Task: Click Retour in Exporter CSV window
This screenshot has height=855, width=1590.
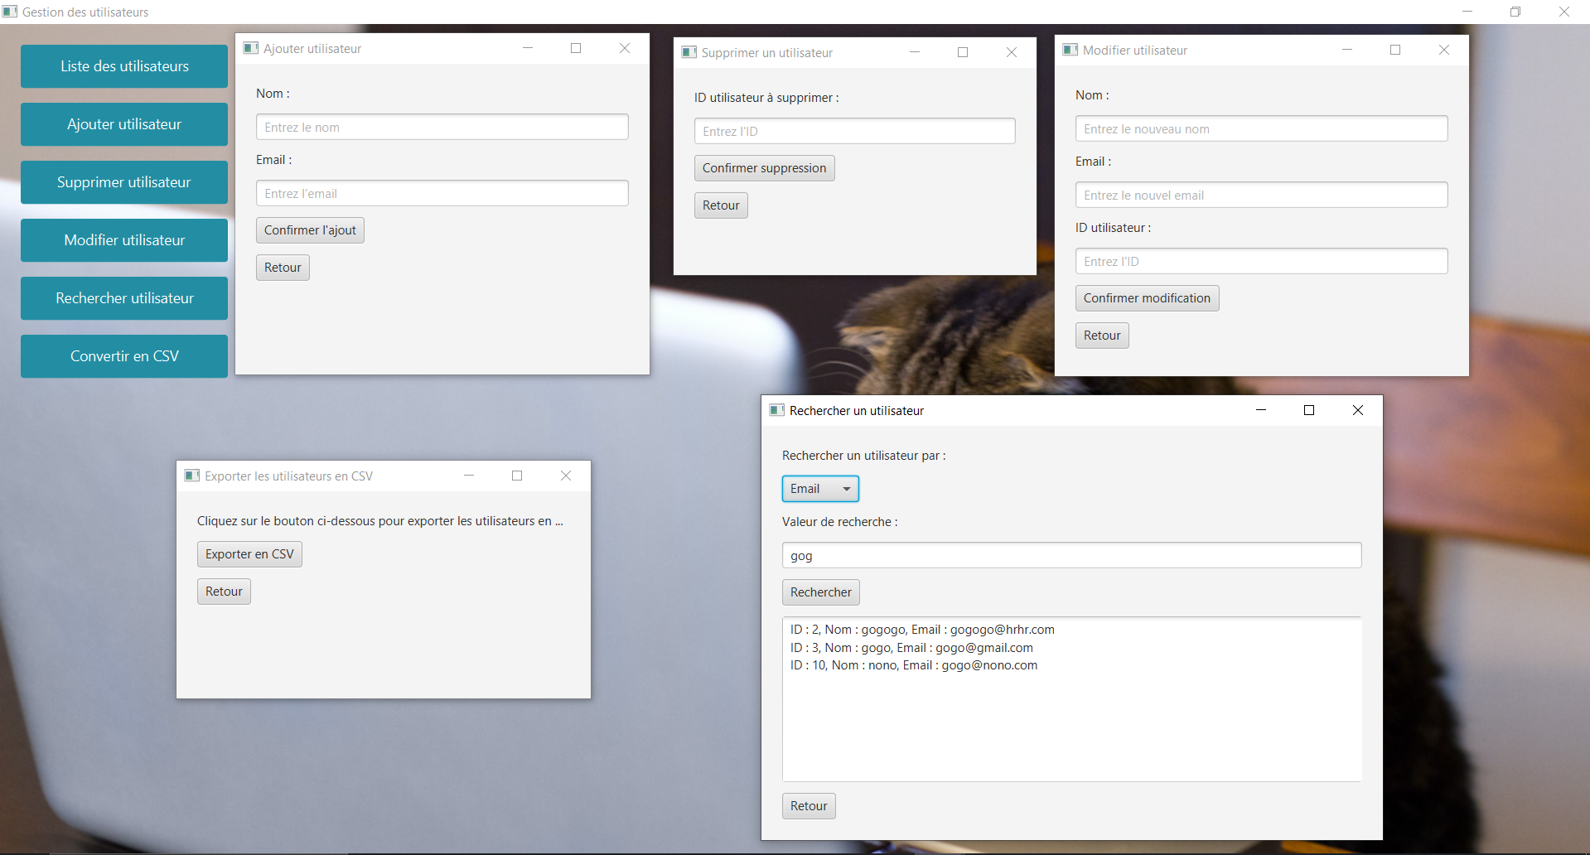Action: point(224,592)
